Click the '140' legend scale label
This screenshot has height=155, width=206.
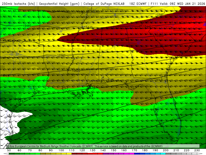pos(103,150)
